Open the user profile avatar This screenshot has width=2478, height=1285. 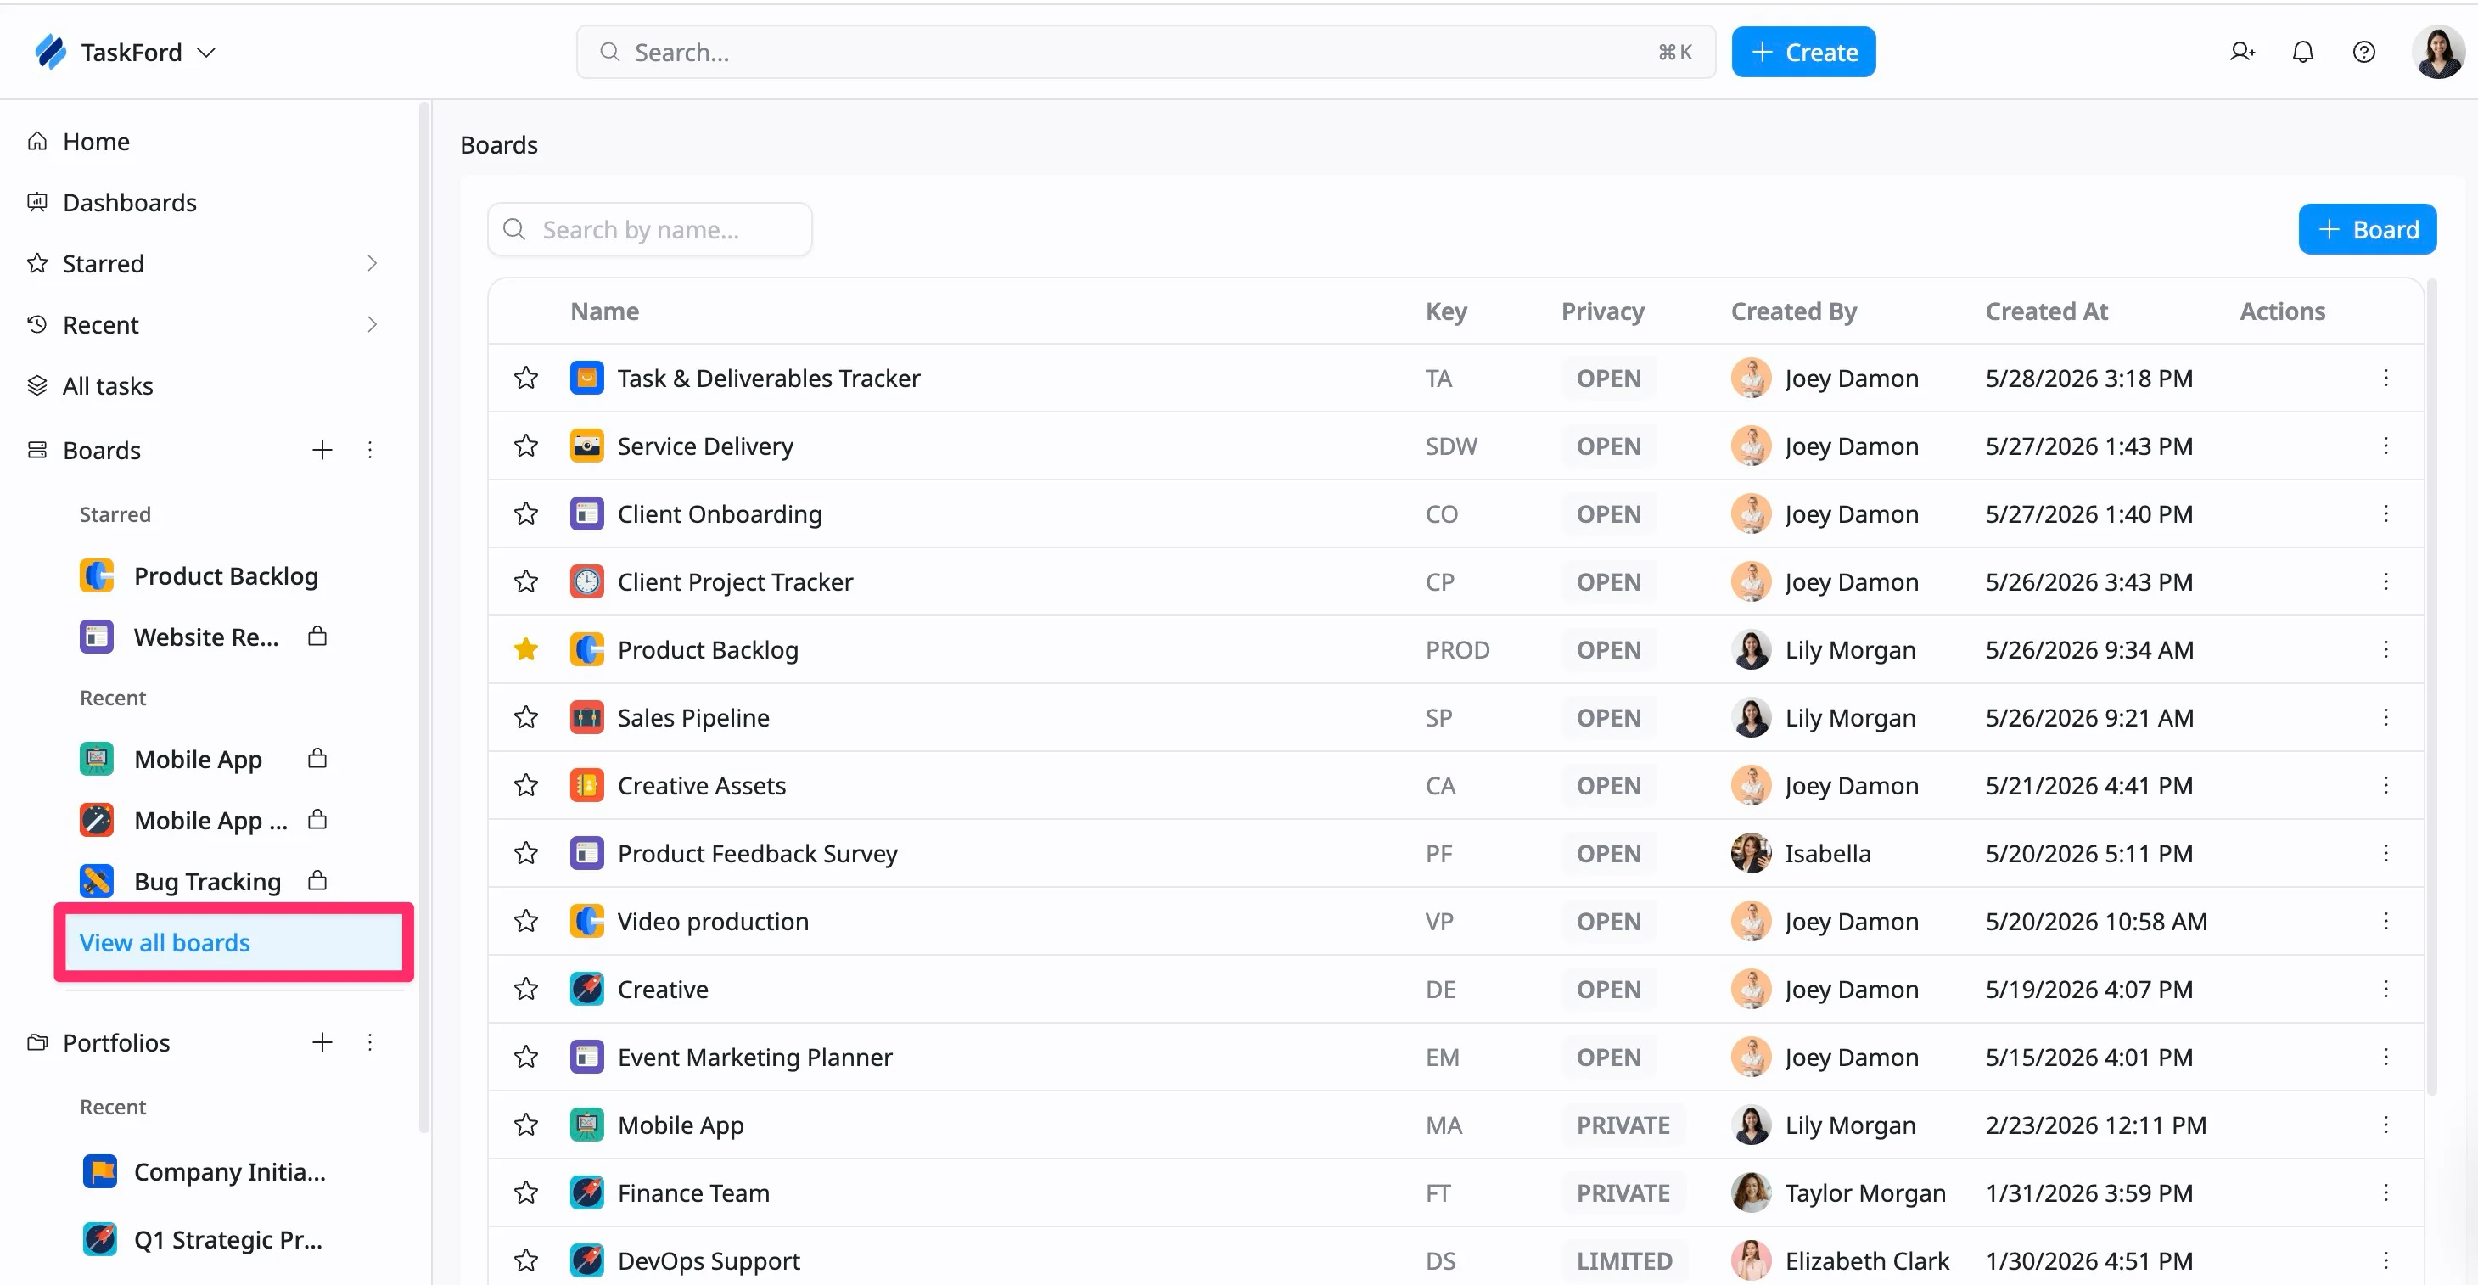pyautogui.click(x=2437, y=52)
